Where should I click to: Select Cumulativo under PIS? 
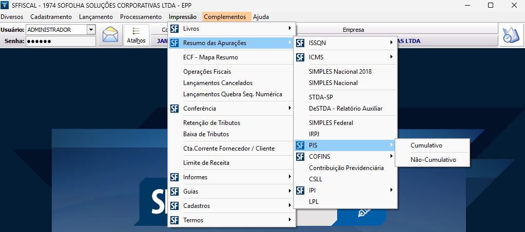tap(426, 145)
